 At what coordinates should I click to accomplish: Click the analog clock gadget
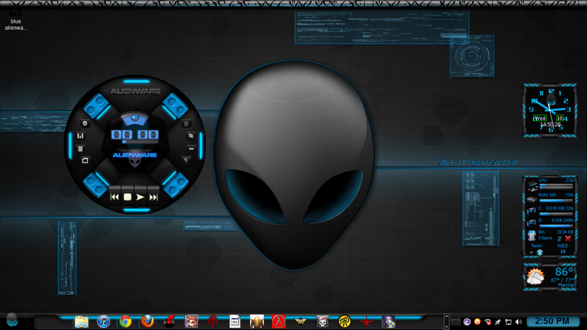coord(550,110)
